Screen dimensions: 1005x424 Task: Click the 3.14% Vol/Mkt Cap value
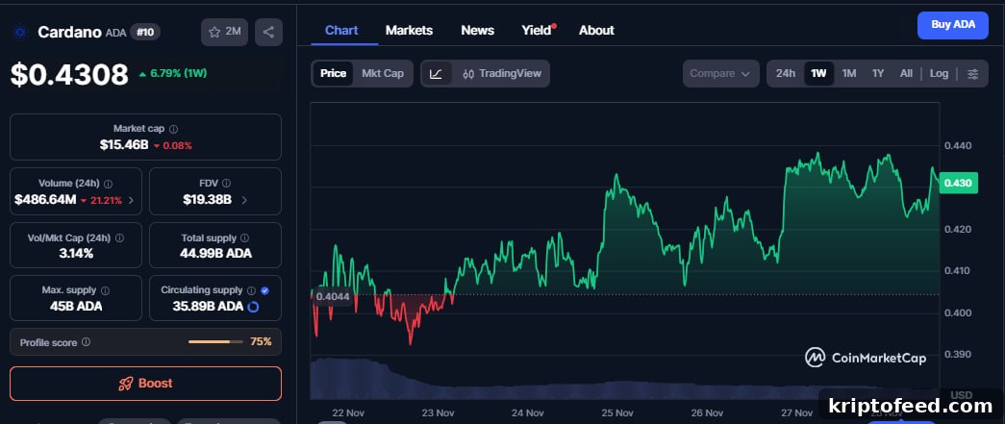[76, 254]
